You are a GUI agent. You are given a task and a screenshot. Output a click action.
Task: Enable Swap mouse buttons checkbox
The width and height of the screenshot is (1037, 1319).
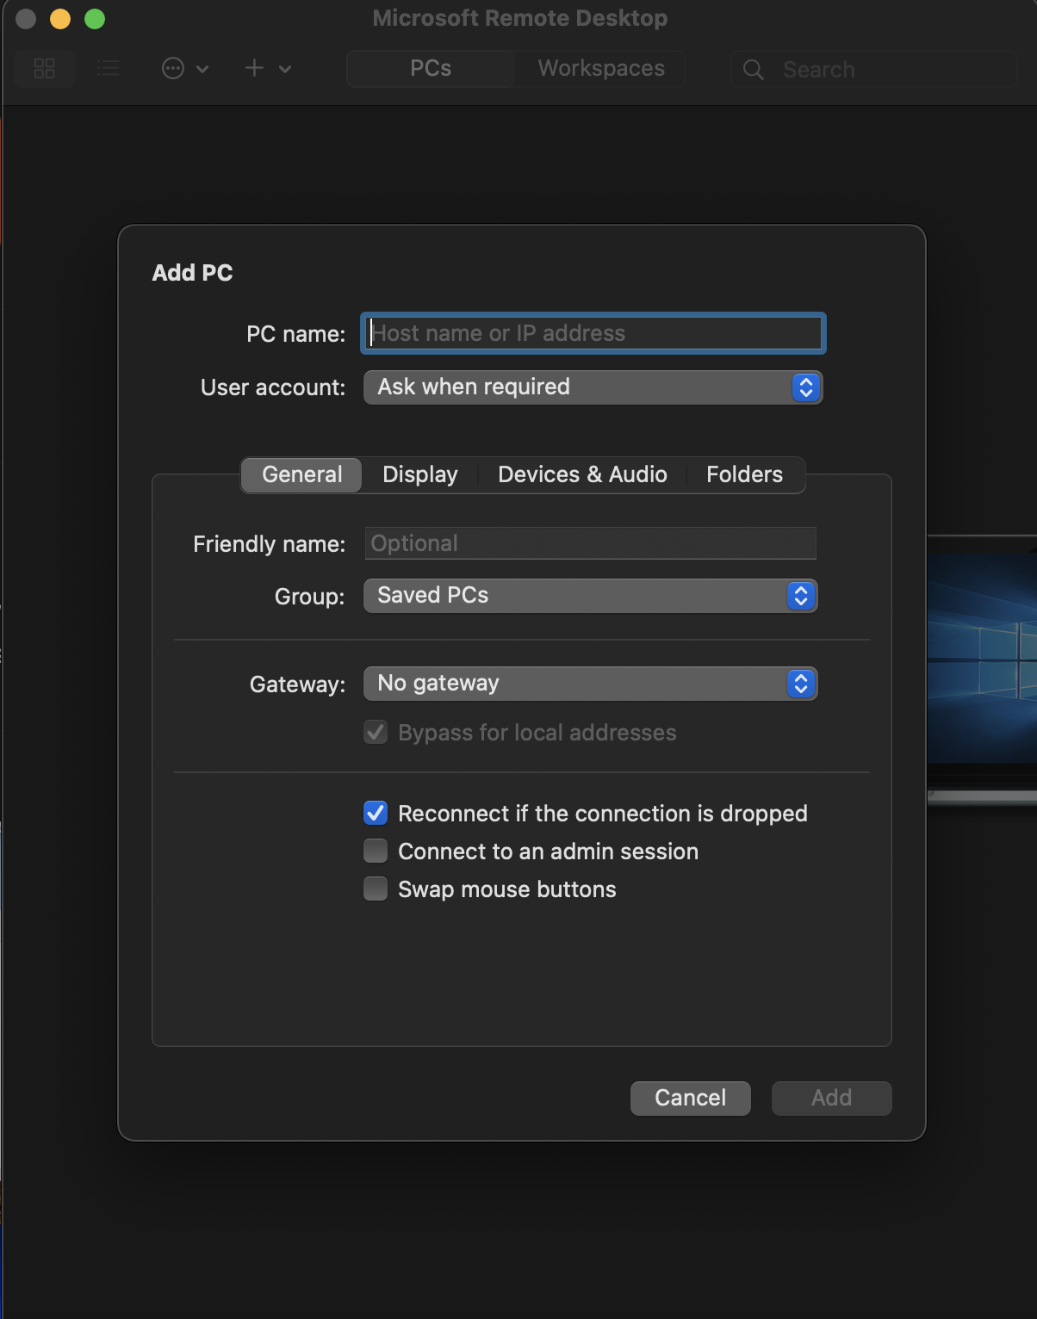click(376, 889)
